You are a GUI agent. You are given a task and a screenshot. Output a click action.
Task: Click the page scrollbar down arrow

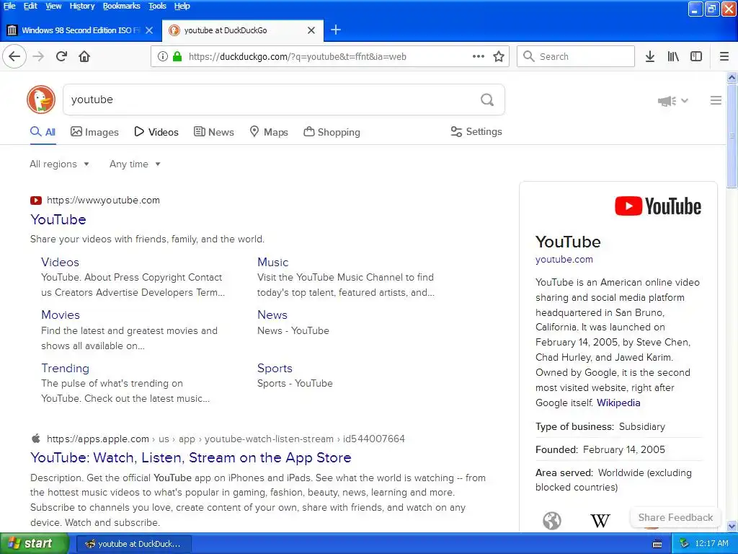click(732, 526)
